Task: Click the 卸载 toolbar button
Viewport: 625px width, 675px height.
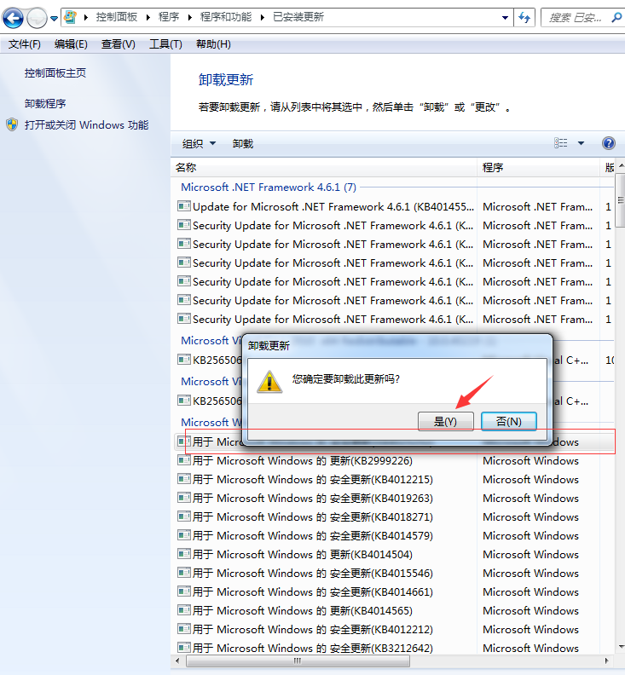Action: point(243,144)
